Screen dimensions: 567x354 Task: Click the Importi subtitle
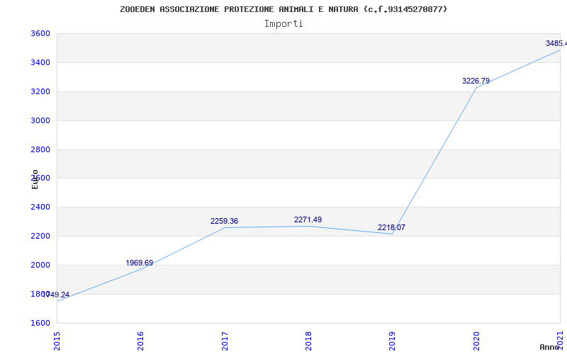(x=283, y=24)
